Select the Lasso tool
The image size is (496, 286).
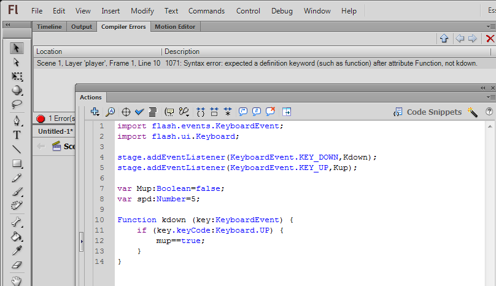tap(17, 104)
